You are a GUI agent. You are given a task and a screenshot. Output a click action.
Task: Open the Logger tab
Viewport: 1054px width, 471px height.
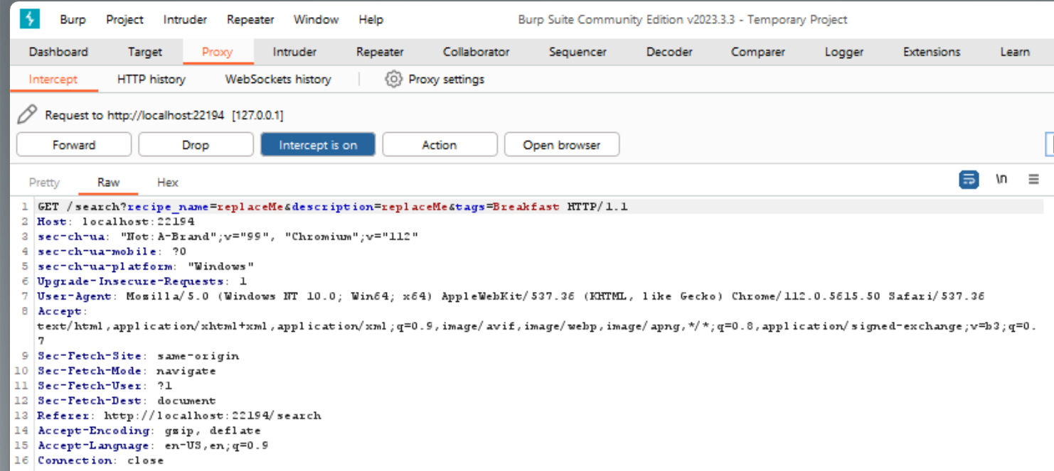844,52
